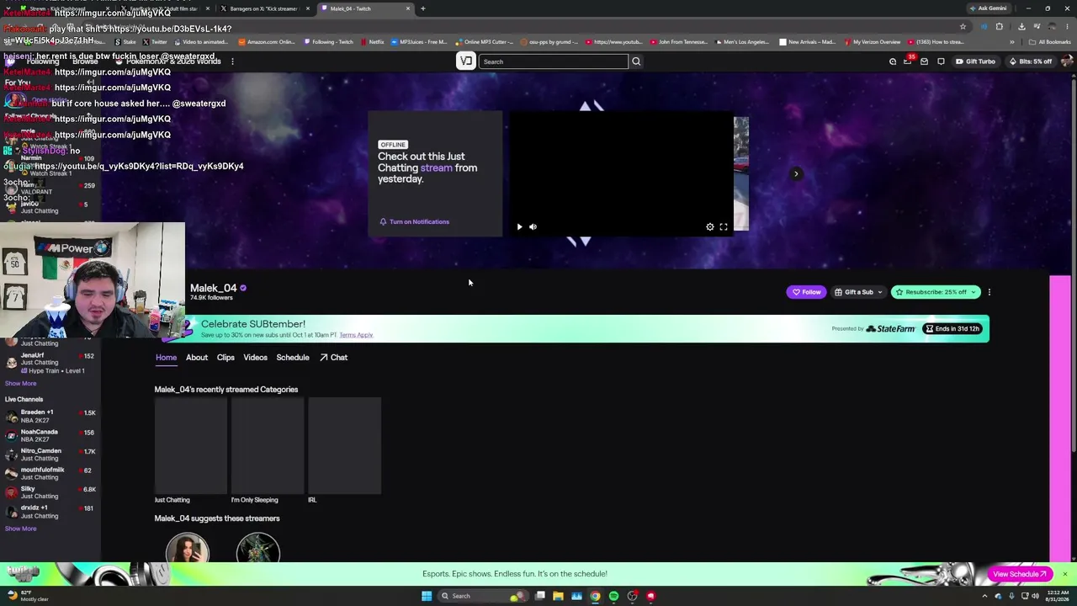Open Spotify from the taskbar
The image size is (1077, 606).
coord(613,596)
